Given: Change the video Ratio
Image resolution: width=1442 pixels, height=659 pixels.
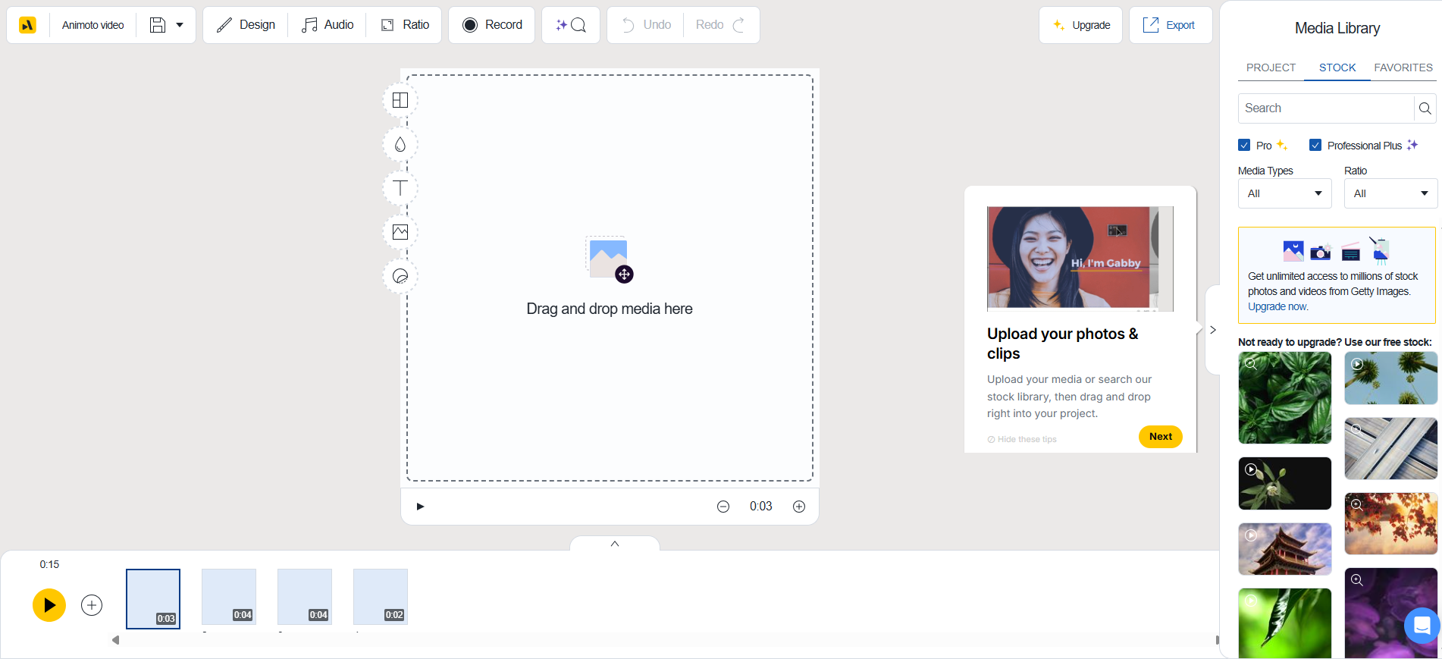Looking at the screenshot, I should point(405,25).
